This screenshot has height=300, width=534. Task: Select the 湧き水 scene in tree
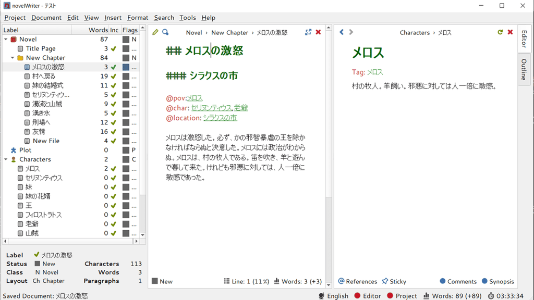[x=41, y=113]
